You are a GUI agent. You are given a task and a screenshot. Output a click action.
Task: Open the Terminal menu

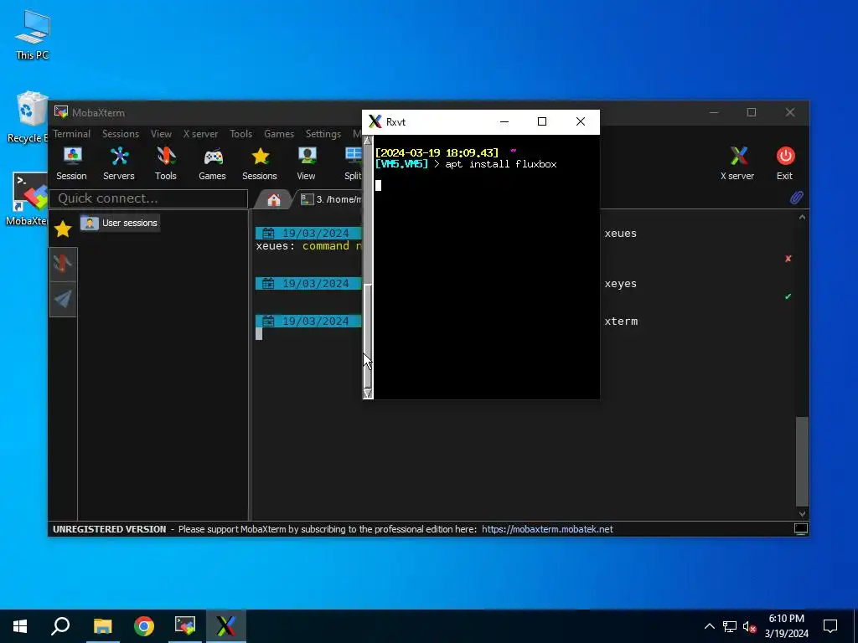coord(72,134)
